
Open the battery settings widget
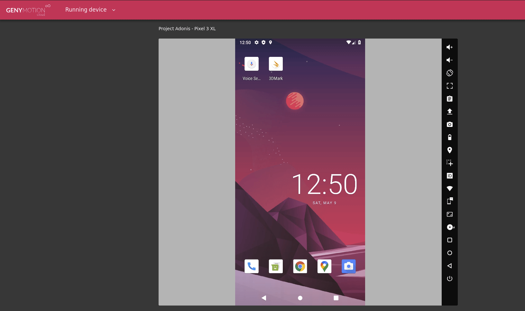click(449, 137)
